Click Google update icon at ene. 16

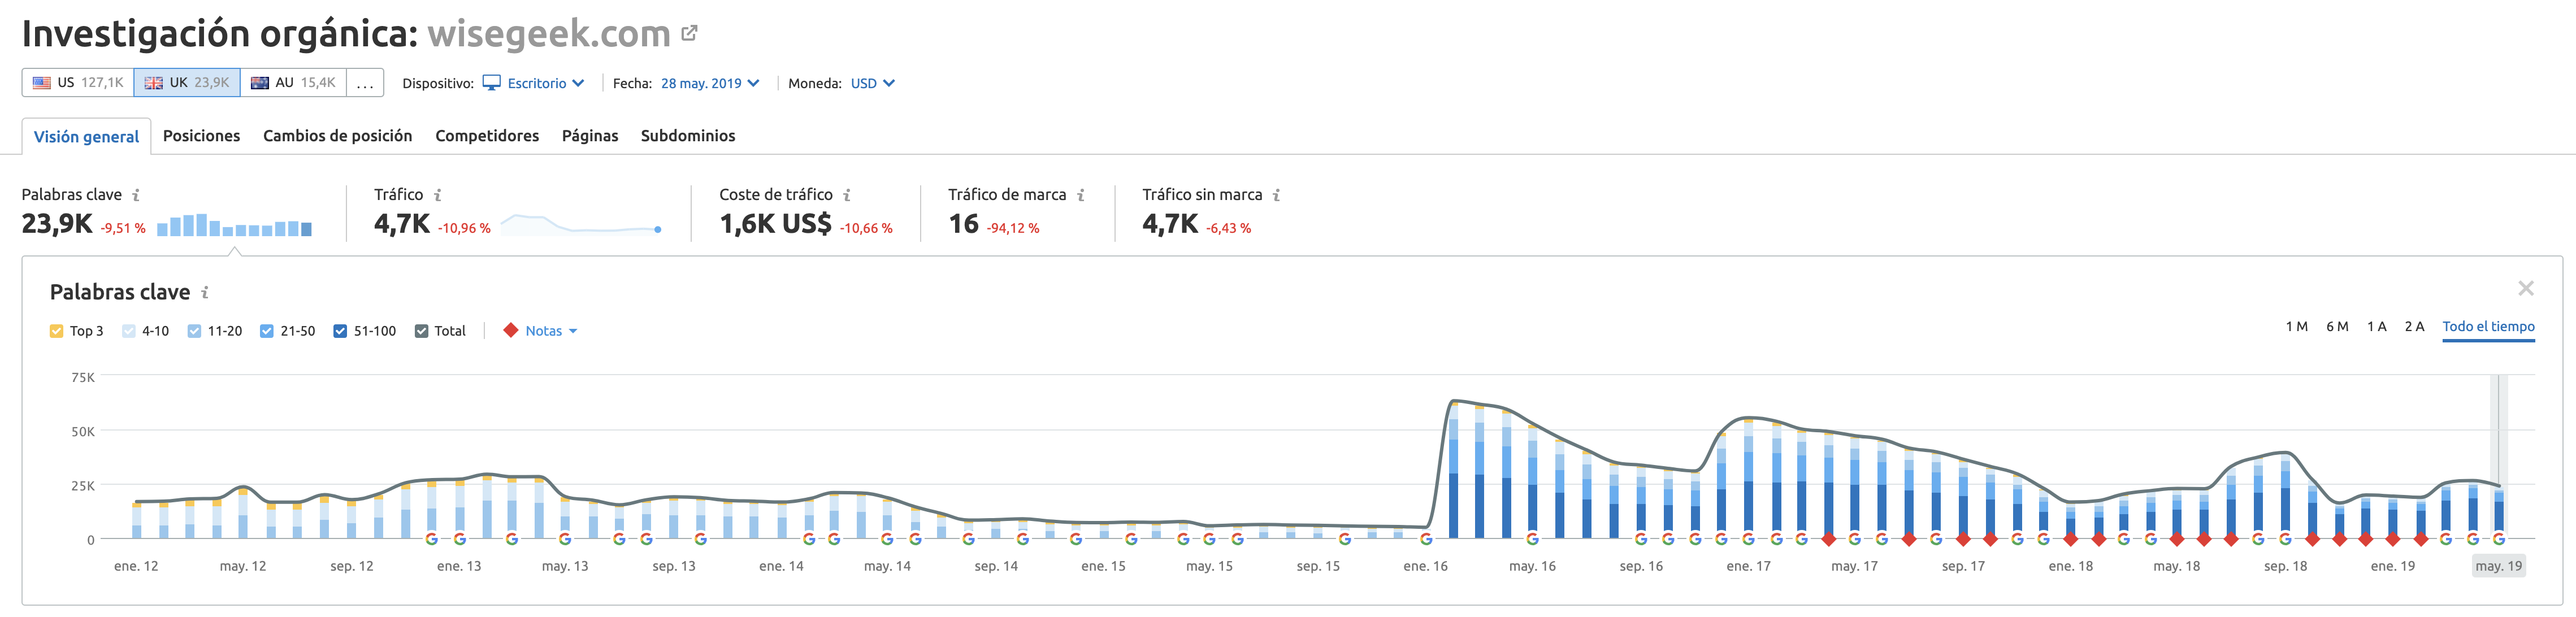[x=1426, y=539]
